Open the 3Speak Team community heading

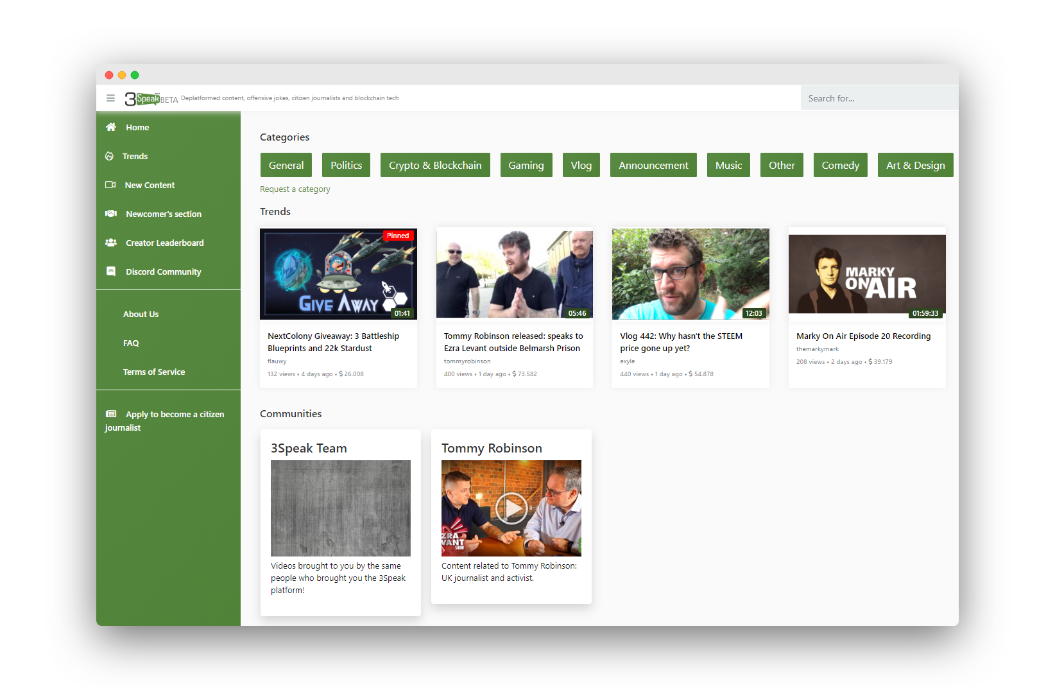tap(309, 448)
